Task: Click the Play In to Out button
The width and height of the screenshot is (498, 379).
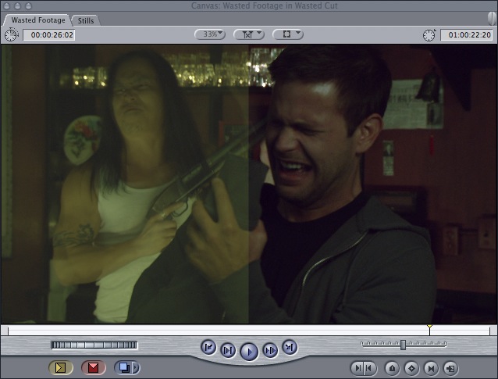Action: click(228, 350)
